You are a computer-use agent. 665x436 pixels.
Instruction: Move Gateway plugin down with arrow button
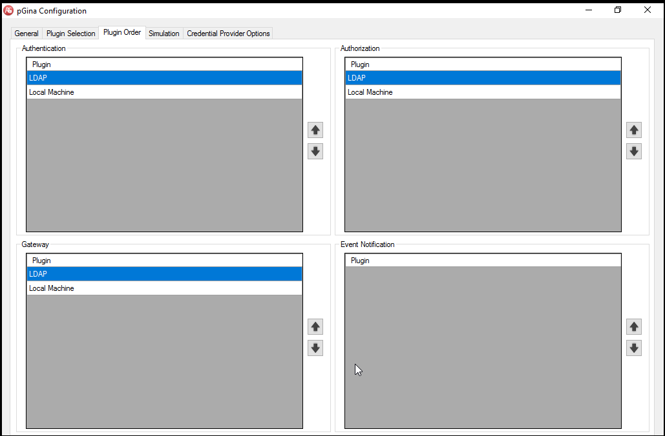click(315, 348)
